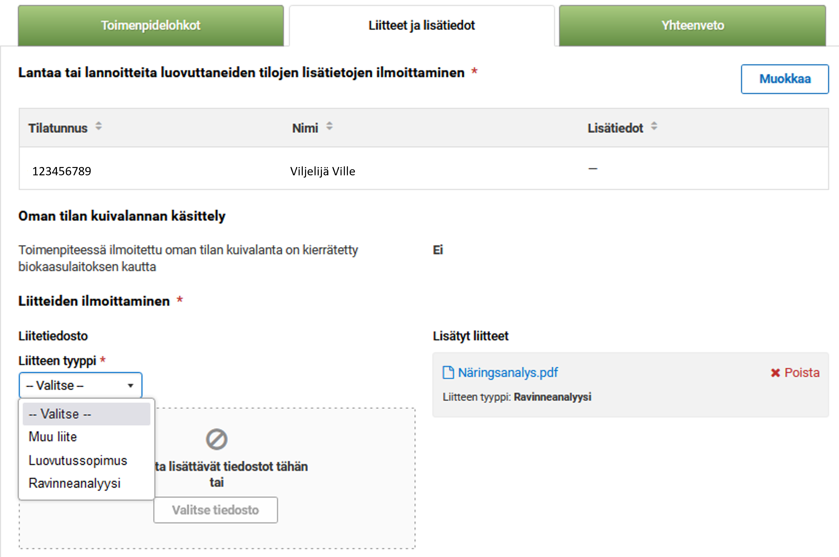Select the Liitteet ja lisätiedot tab
The width and height of the screenshot is (839, 557).
[421, 26]
